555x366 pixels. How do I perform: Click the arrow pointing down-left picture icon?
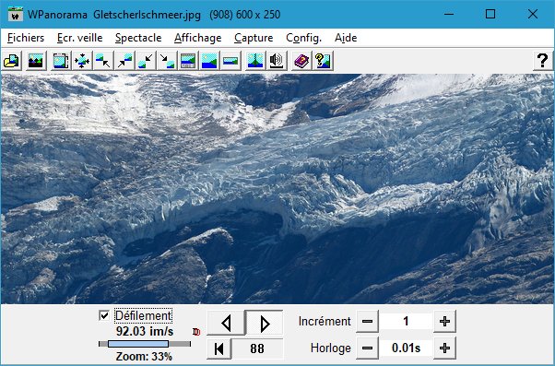[x=146, y=61]
